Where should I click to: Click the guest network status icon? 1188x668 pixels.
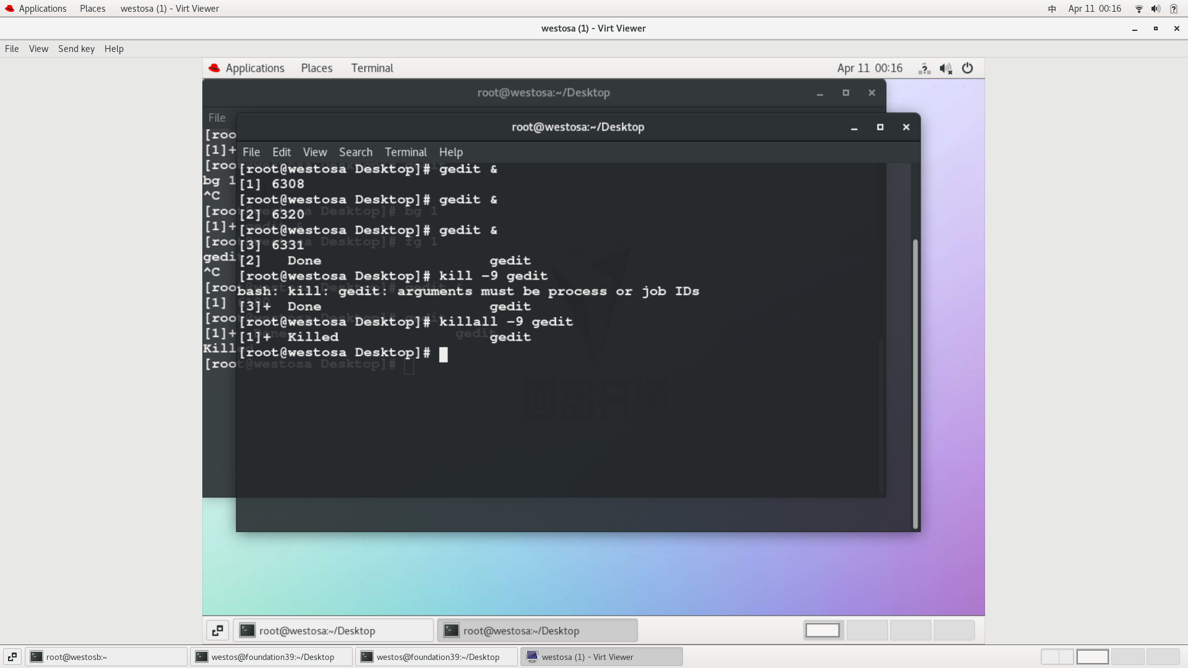[924, 69]
